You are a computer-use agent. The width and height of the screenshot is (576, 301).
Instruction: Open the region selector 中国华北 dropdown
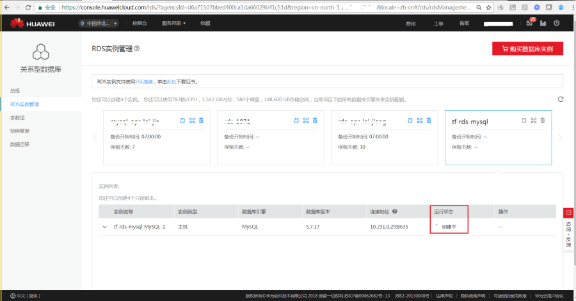pyautogui.click(x=99, y=24)
